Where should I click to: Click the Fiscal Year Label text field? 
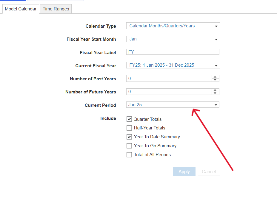[x=173, y=52]
